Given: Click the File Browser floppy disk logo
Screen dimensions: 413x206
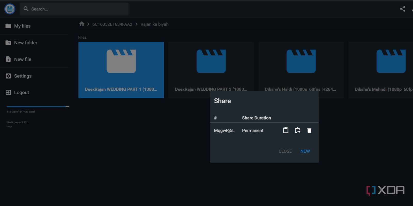Looking at the screenshot, I should (x=10, y=9).
